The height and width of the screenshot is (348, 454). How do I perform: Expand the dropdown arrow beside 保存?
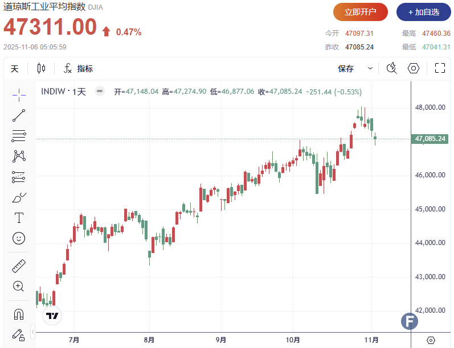click(x=370, y=69)
